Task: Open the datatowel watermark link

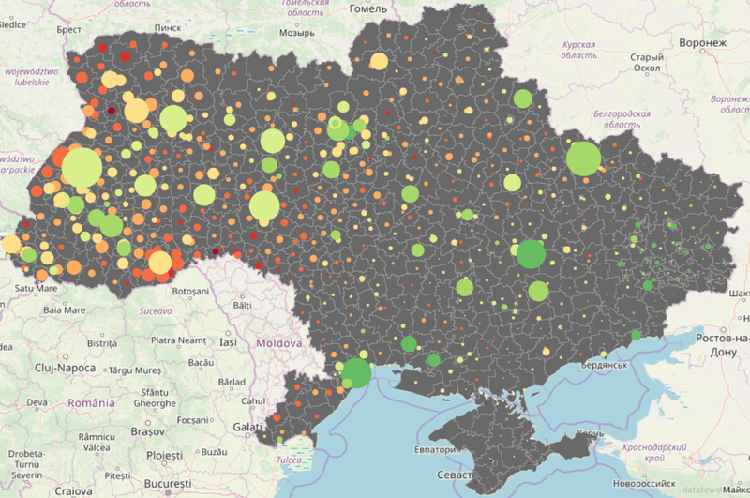Action: click(712, 490)
